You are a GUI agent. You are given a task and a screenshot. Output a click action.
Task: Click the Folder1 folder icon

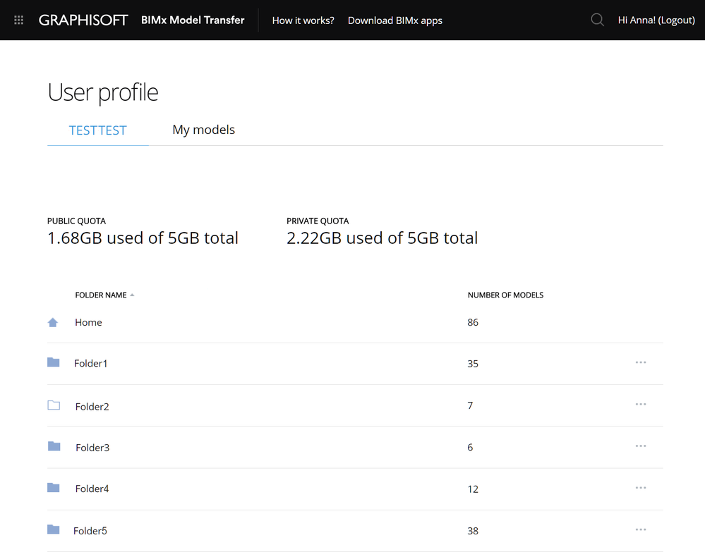[54, 362]
